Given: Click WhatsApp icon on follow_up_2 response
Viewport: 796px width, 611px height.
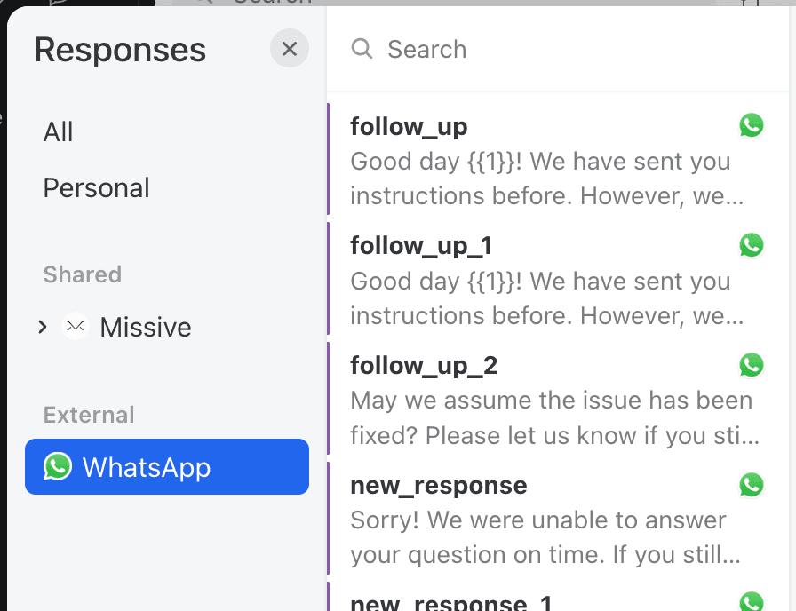Looking at the screenshot, I should tap(752, 364).
